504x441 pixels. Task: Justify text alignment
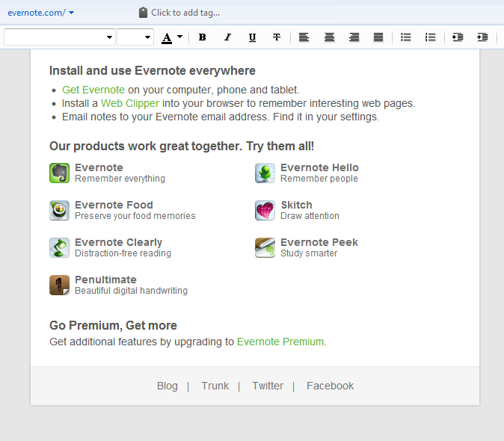(378, 37)
